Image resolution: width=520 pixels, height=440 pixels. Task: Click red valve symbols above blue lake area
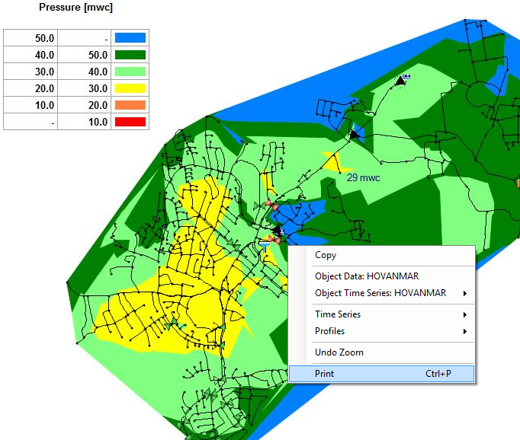(x=271, y=205)
